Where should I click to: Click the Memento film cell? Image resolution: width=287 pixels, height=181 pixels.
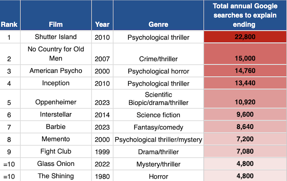[56, 140]
